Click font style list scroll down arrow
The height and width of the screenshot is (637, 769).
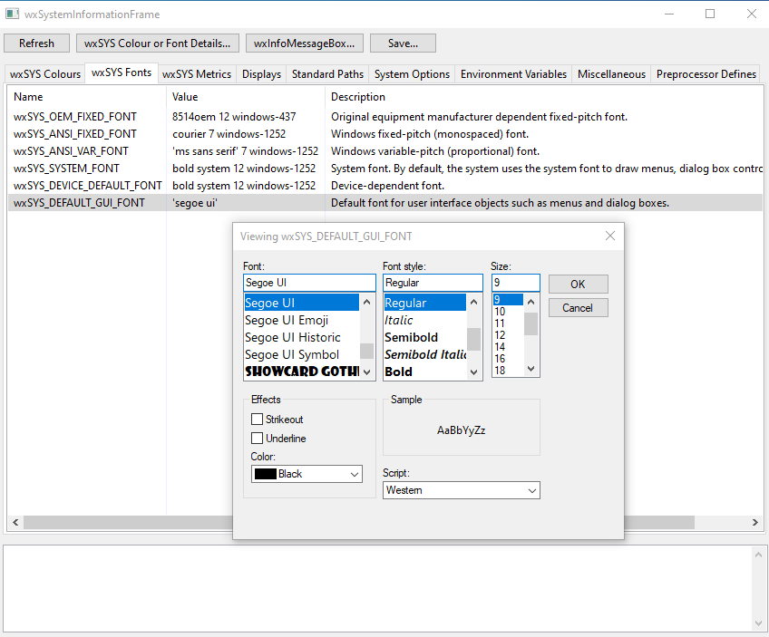point(473,372)
